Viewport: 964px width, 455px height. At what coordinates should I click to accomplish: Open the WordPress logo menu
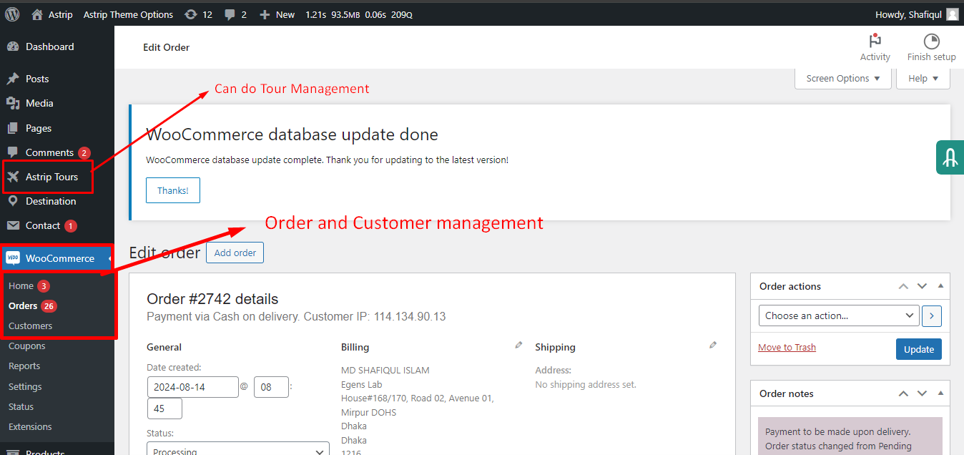(x=12, y=14)
